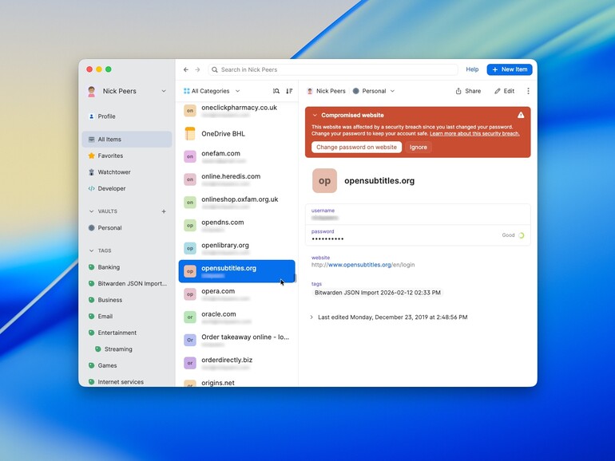This screenshot has width=615, height=461.
Task: Select Order takeaway online item
Action: (x=236, y=340)
